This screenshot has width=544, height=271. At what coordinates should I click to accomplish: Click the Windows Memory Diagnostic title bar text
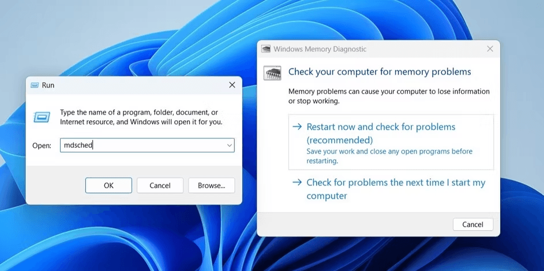320,49
